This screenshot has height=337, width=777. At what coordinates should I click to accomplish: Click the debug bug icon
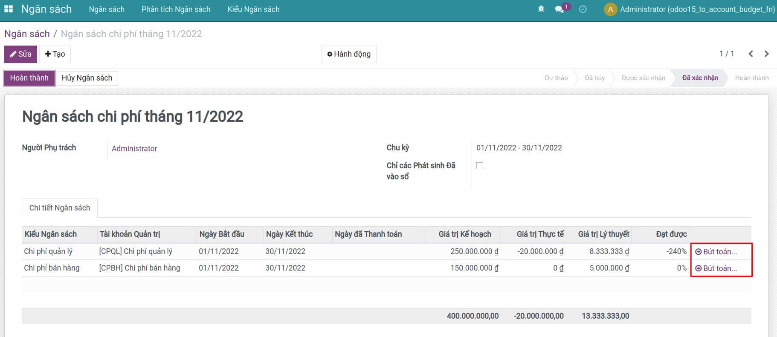[x=541, y=9]
